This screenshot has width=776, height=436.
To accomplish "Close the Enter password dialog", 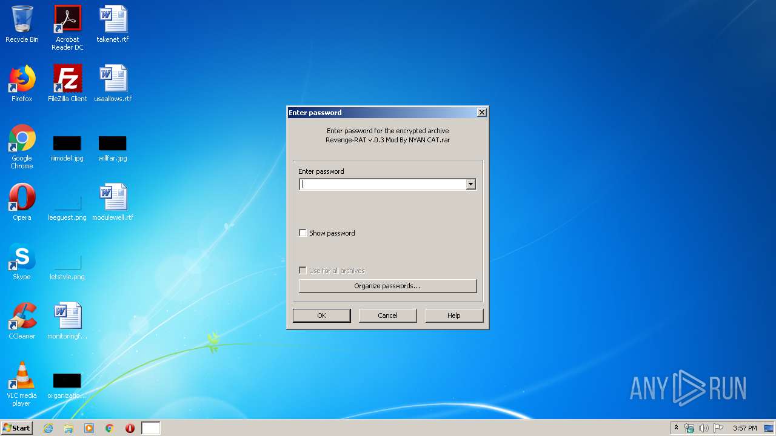I will [x=481, y=113].
